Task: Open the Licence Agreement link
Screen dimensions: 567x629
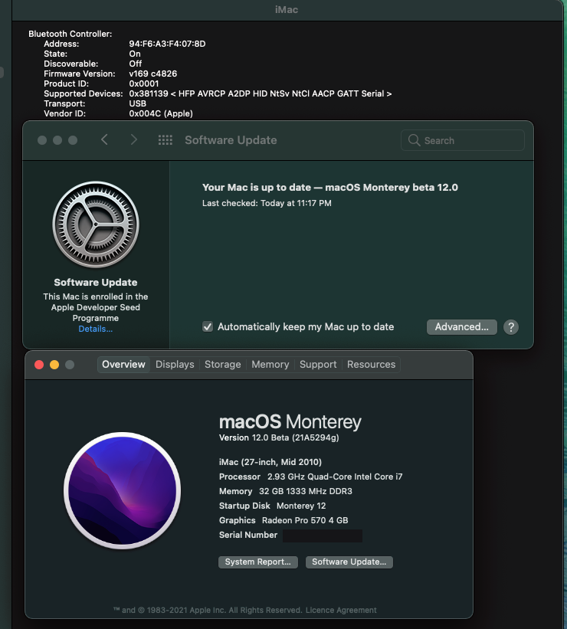Action: [x=341, y=610]
